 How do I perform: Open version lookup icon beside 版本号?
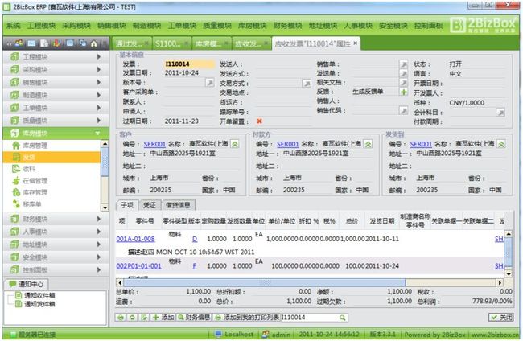[x=210, y=82]
